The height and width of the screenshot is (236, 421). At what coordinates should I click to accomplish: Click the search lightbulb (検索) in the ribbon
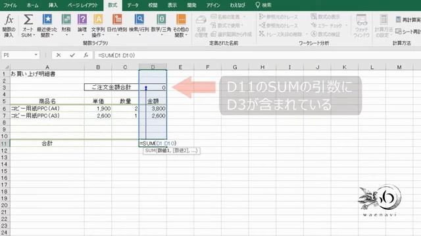(x=263, y=5)
